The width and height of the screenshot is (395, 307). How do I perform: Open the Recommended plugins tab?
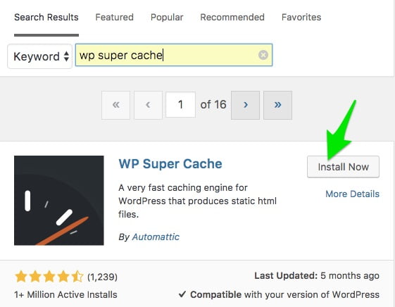point(232,17)
